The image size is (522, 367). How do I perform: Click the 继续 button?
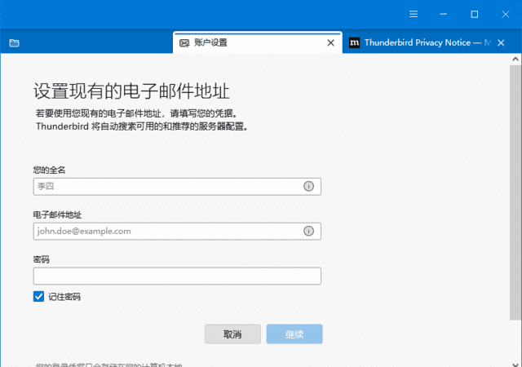[x=294, y=334]
